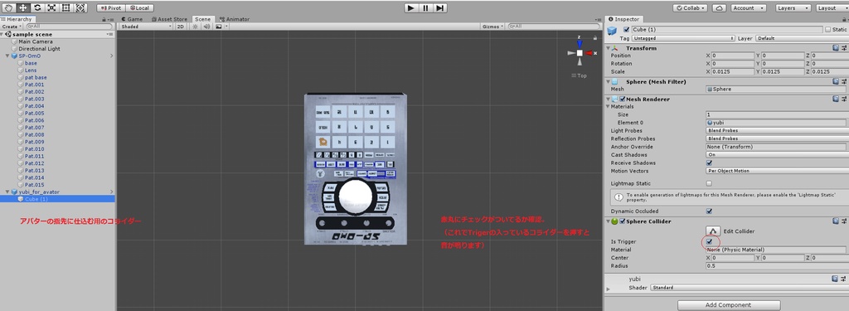Collapse the Transform component
The image size is (849, 311).
(x=609, y=48)
